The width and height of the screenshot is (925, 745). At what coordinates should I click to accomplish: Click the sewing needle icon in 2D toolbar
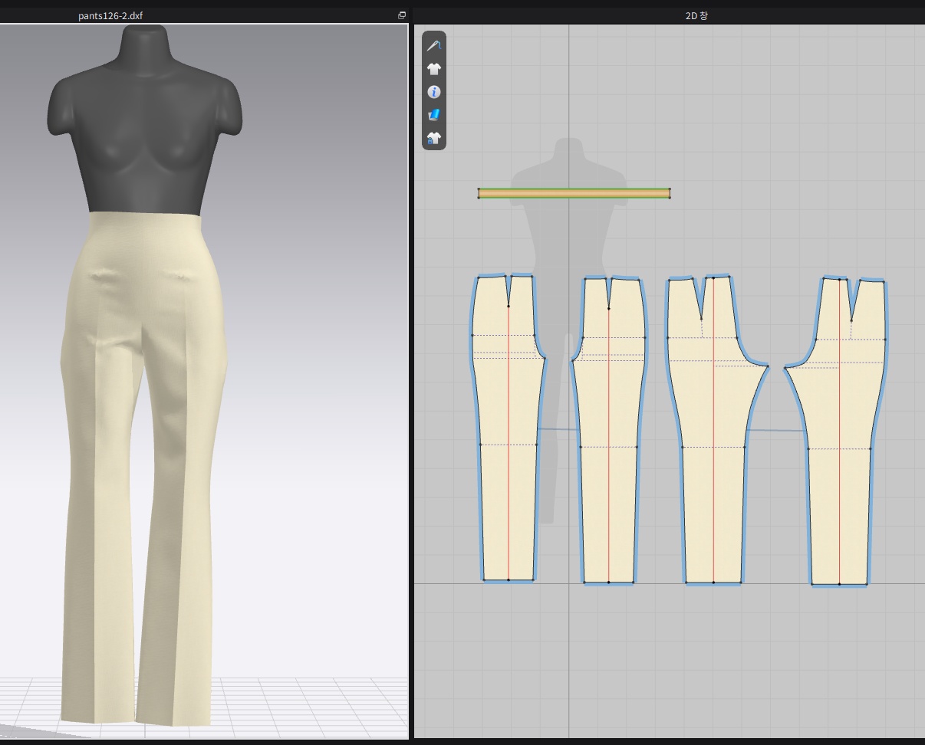[x=434, y=46]
